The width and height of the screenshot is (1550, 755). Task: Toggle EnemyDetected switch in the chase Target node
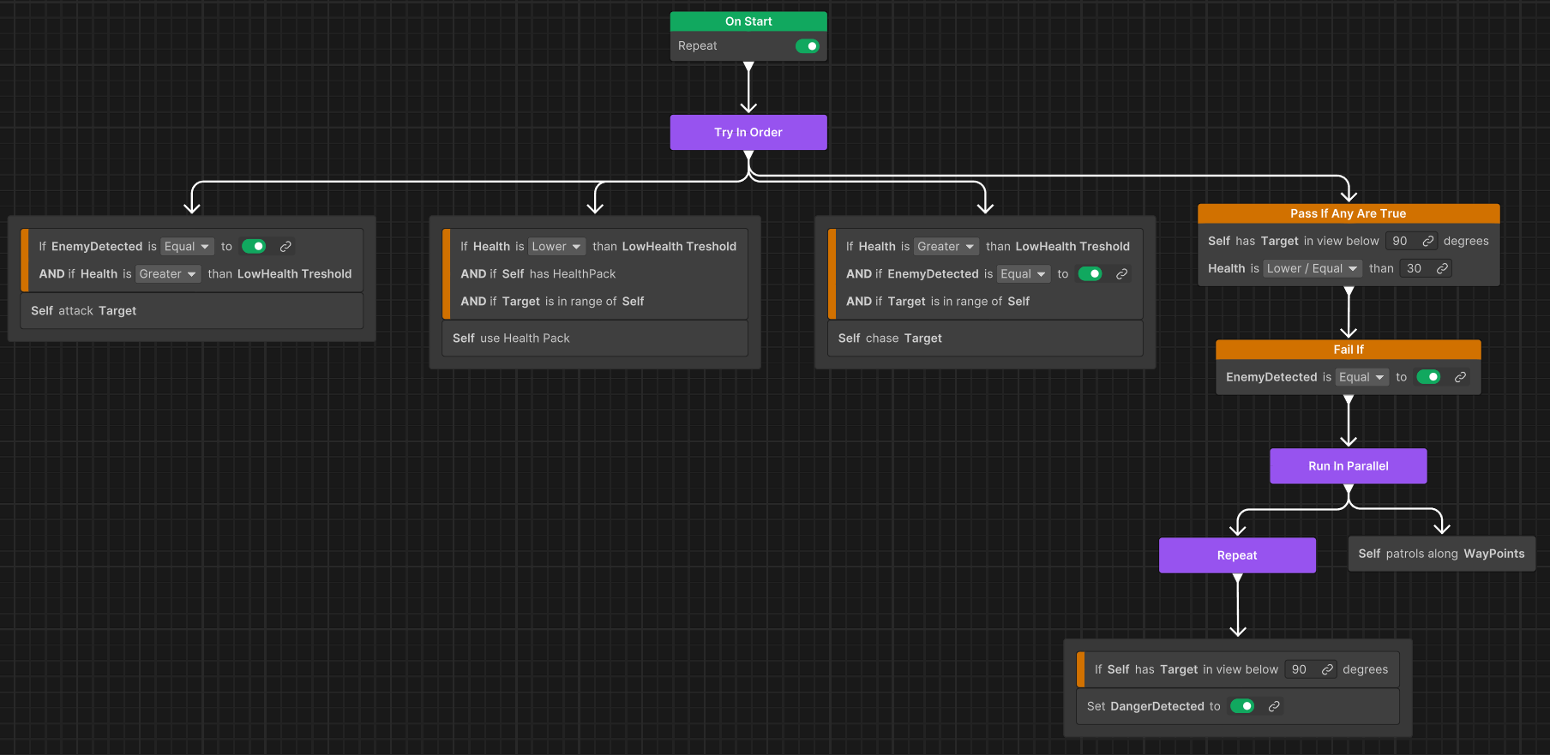click(1090, 274)
